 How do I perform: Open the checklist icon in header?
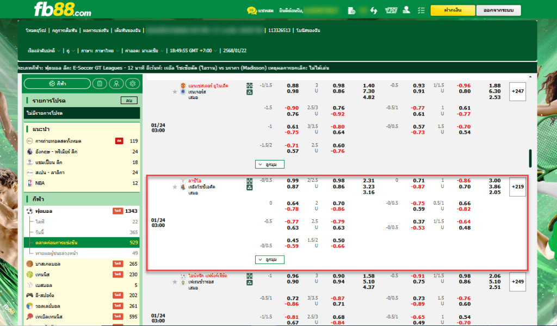click(x=422, y=10)
